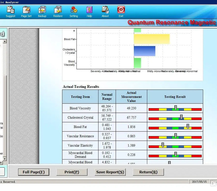Click the 'Blood Fat' table cell
217x191 pixels.
coord(80,127)
